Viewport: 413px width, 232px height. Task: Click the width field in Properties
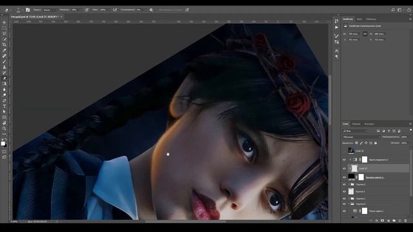[x=354, y=34]
